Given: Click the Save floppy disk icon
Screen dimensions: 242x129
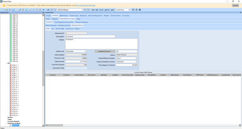Looking at the screenshot, I should coord(7,10).
